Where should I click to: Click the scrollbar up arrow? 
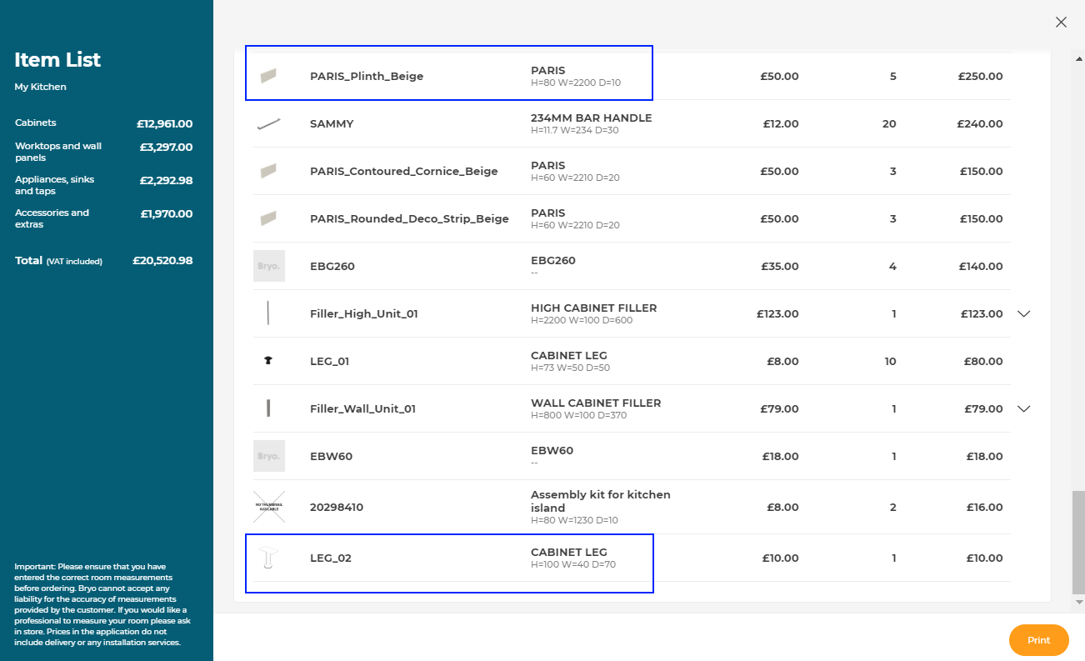[x=1077, y=59]
